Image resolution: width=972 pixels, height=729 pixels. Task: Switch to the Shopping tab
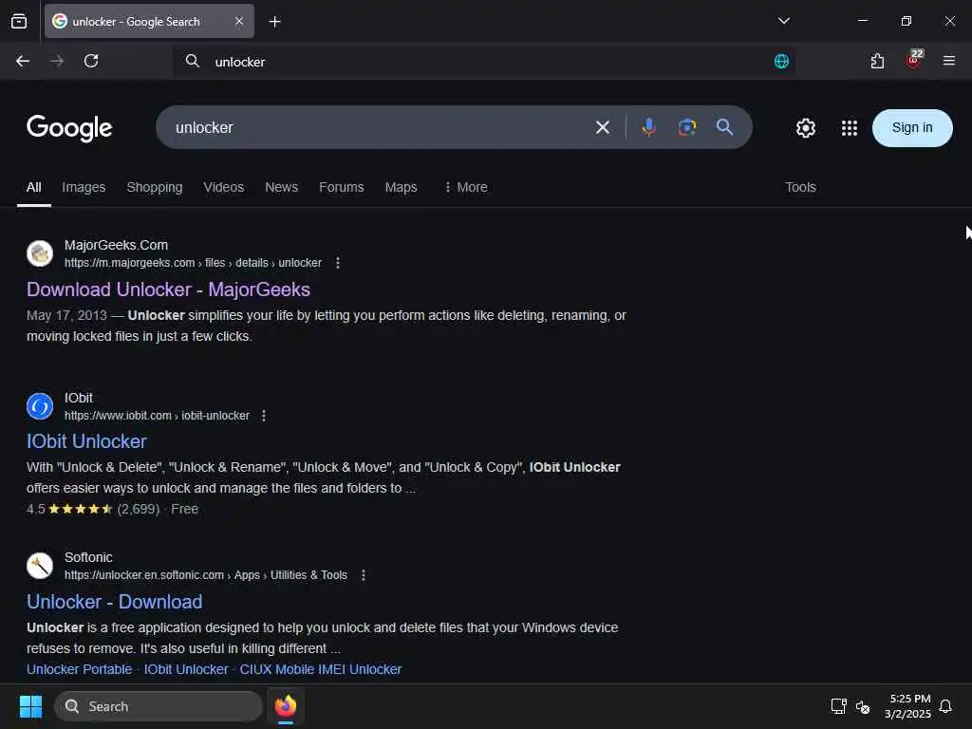(x=155, y=187)
